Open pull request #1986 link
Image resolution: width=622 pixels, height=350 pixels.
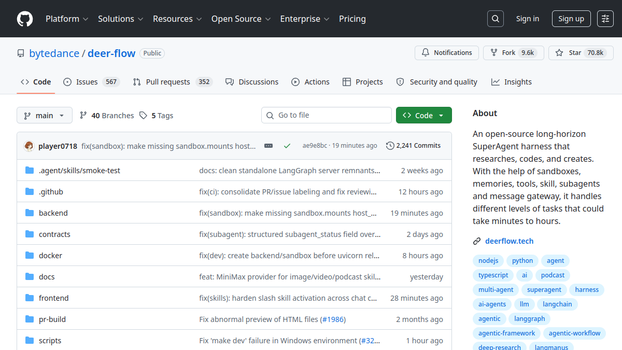[x=333, y=319]
